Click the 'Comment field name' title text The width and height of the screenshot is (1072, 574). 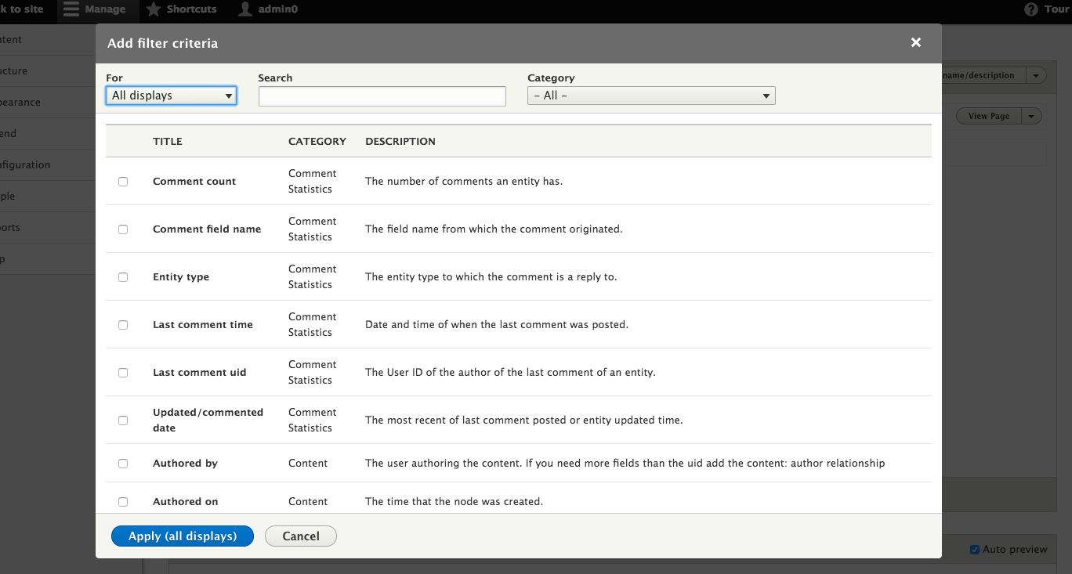coord(207,229)
